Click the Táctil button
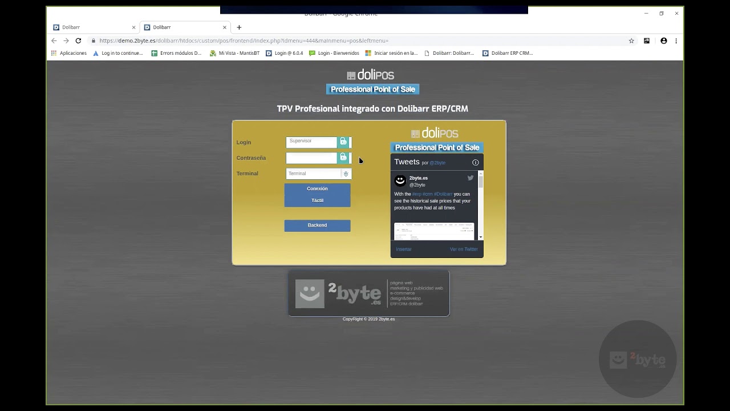This screenshot has width=730, height=411. (x=317, y=200)
